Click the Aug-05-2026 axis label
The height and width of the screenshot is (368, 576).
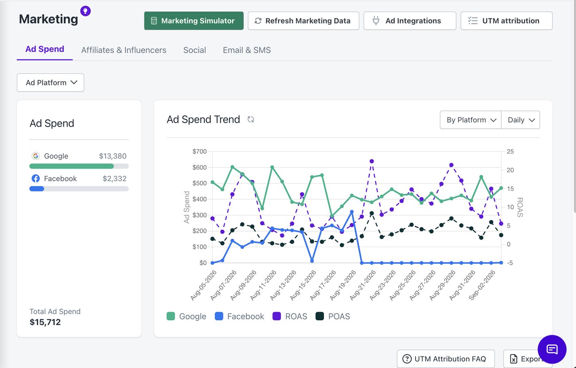click(203, 286)
